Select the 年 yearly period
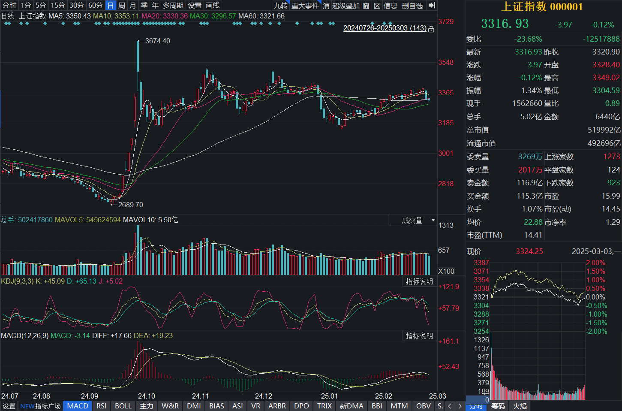The height and width of the screenshot is (411, 622). [155, 5]
